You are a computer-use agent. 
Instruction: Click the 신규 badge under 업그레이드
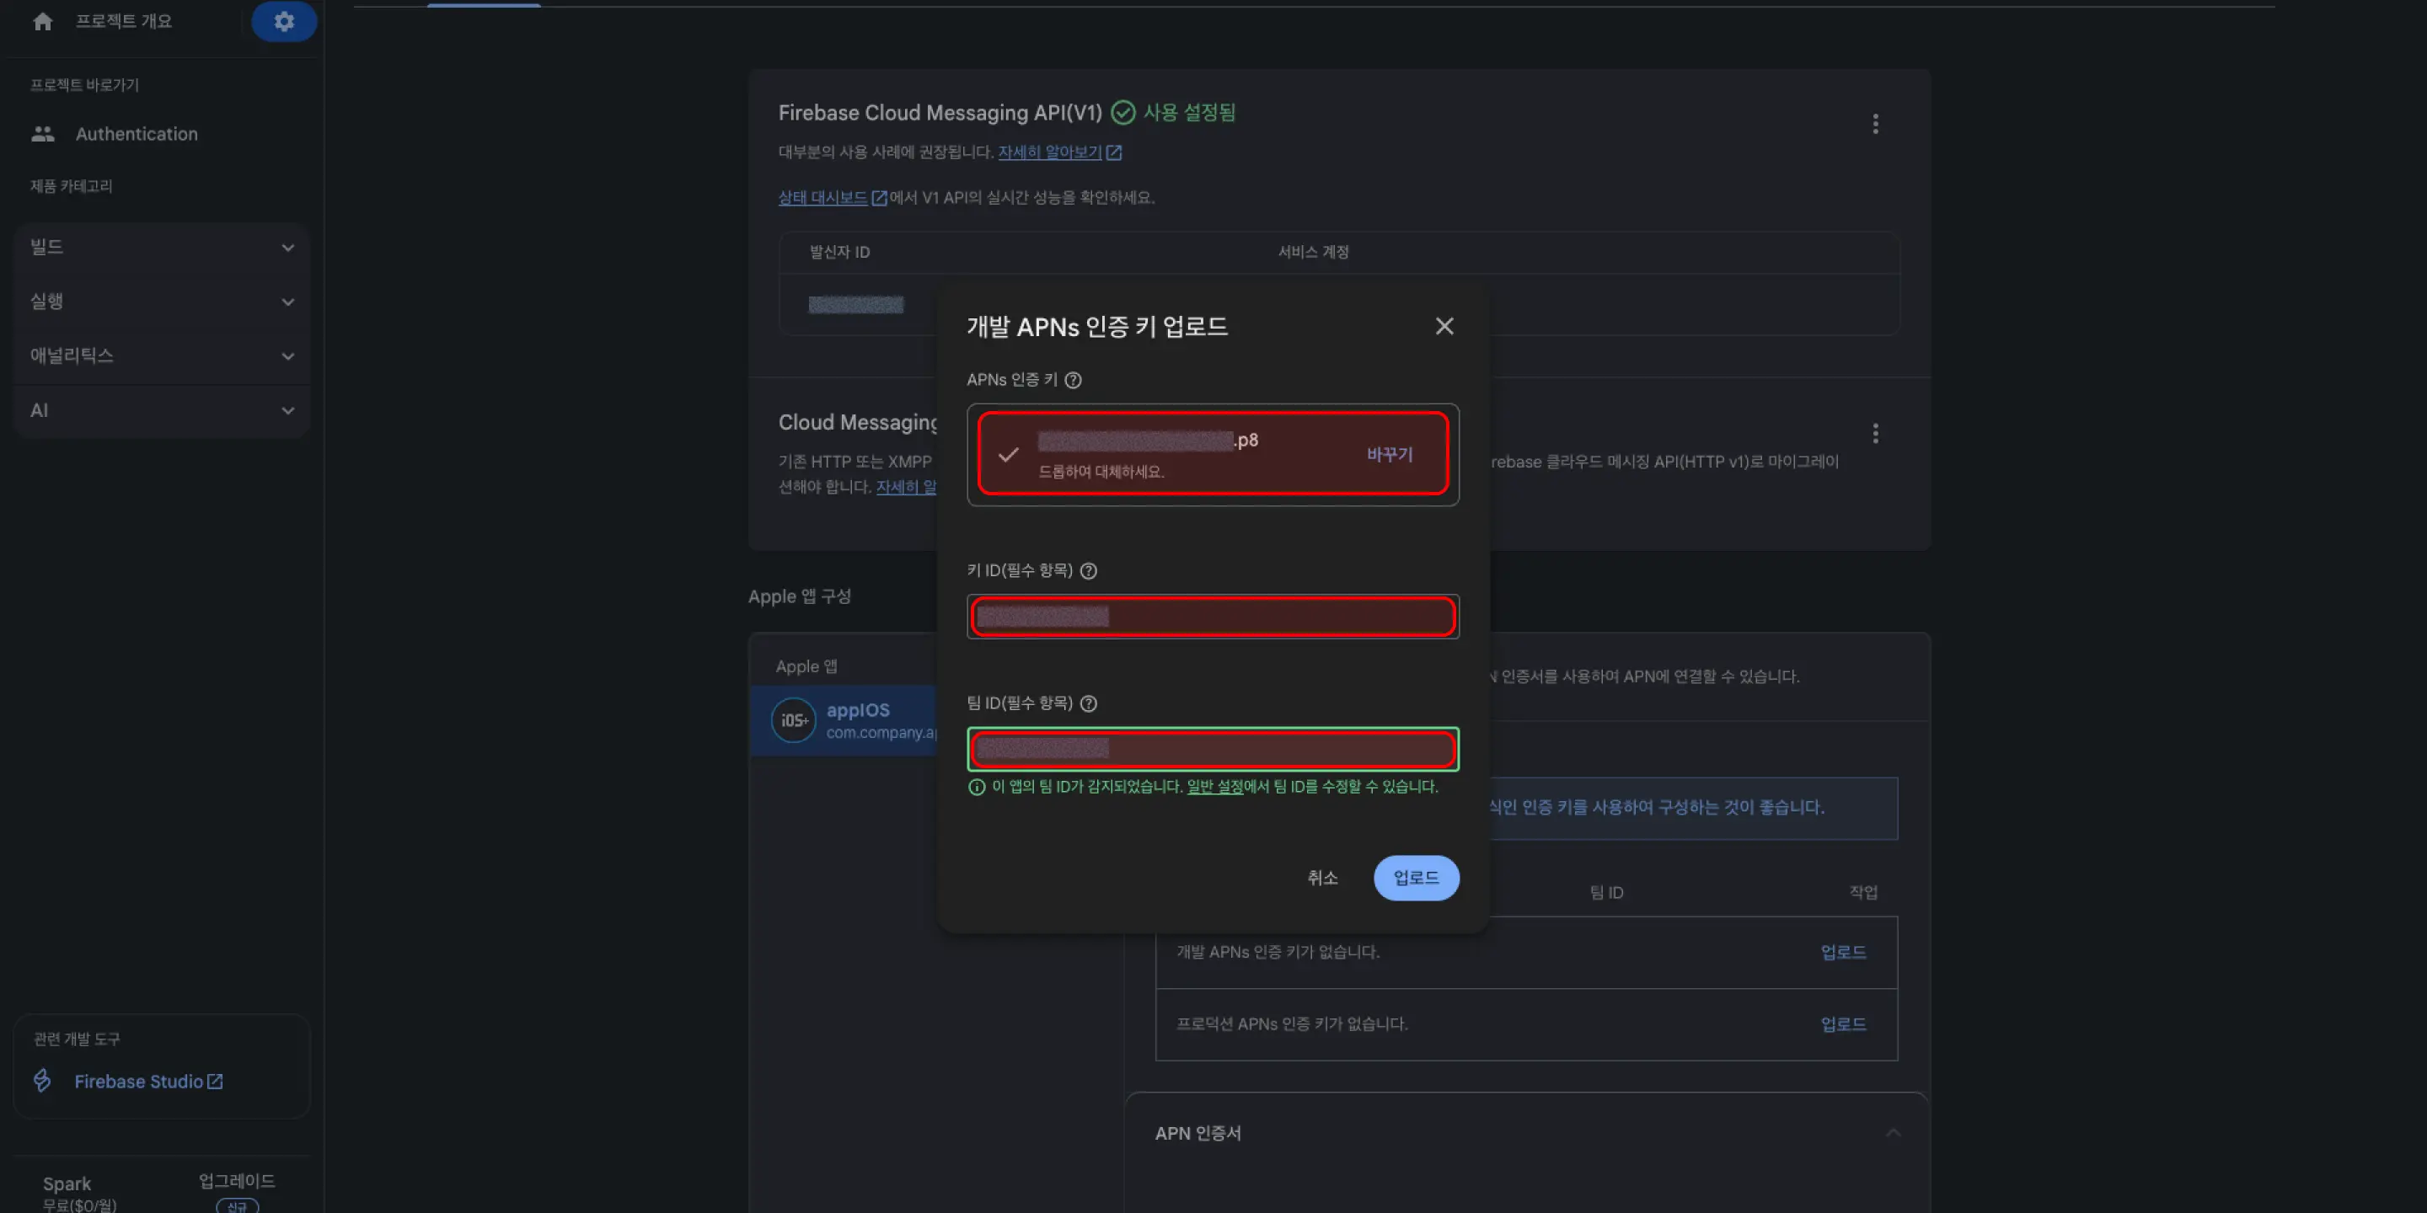click(x=237, y=1205)
